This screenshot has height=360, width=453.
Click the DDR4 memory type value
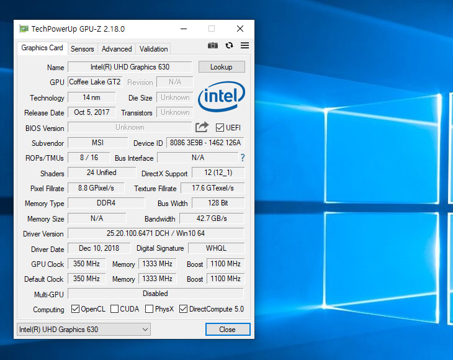tap(106, 203)
